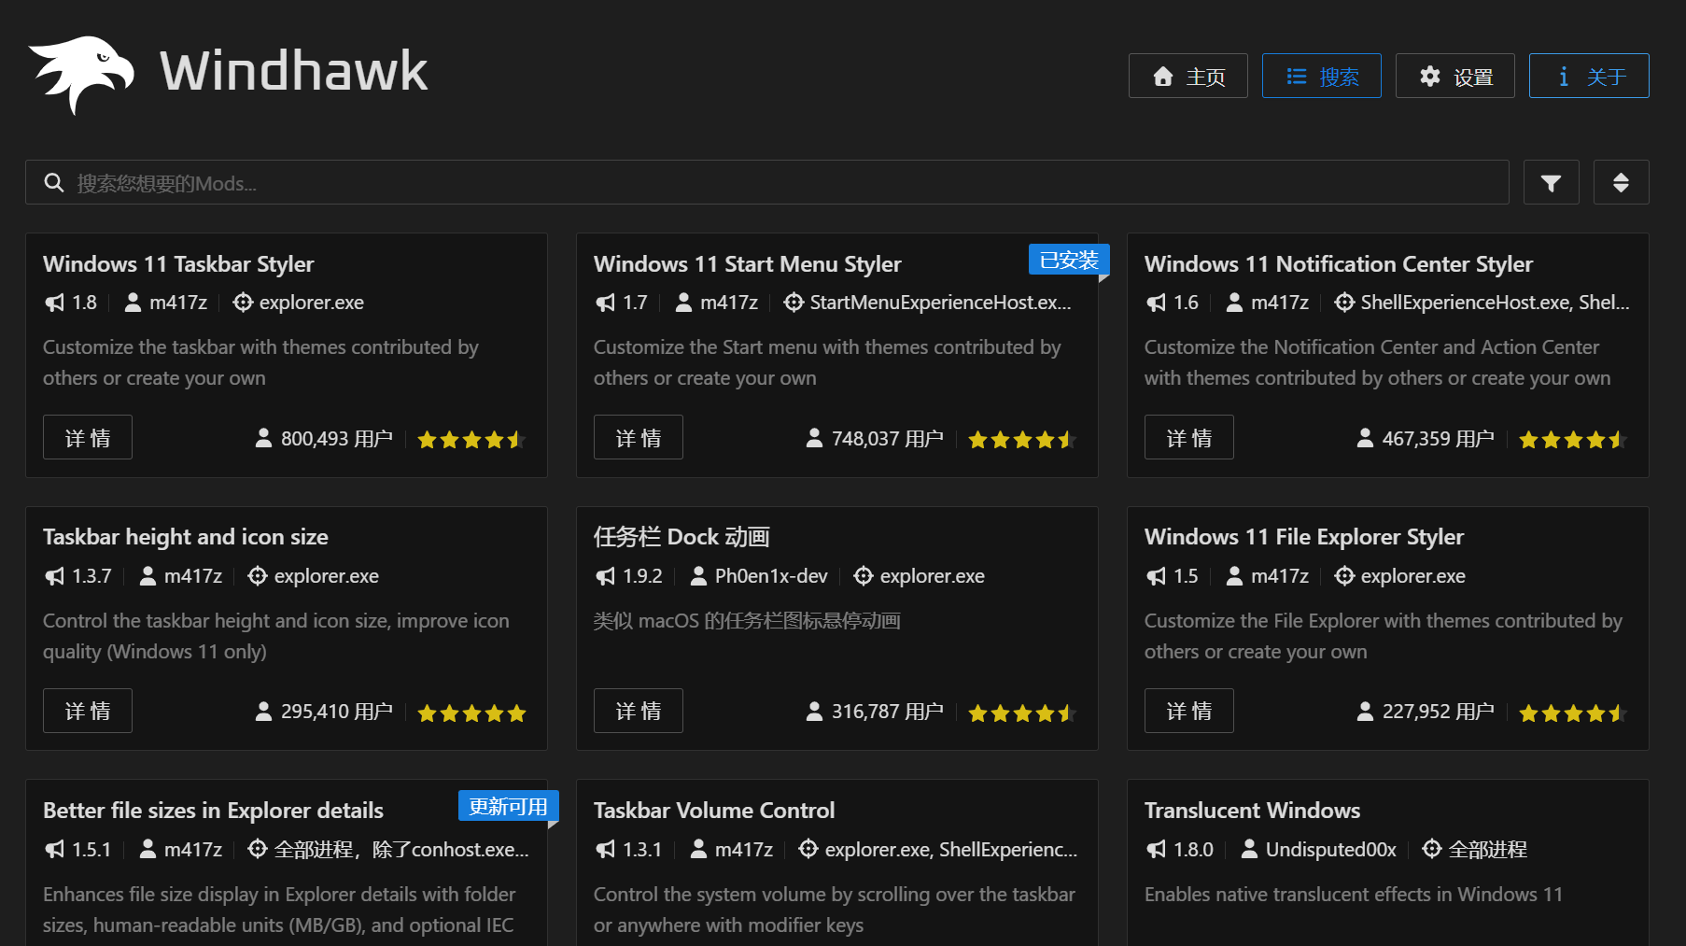Click user count icon beside 748,037 用户
This screenshot has width=1686, height=946.
tap(814, 438)
